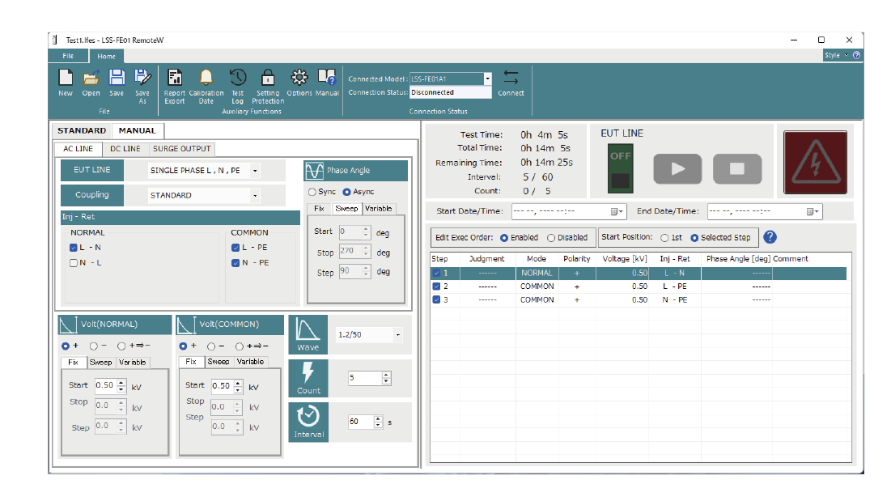Expand the Wave 1.2/50 dropdown
This screenshot has height=501, width=874.
397,335
